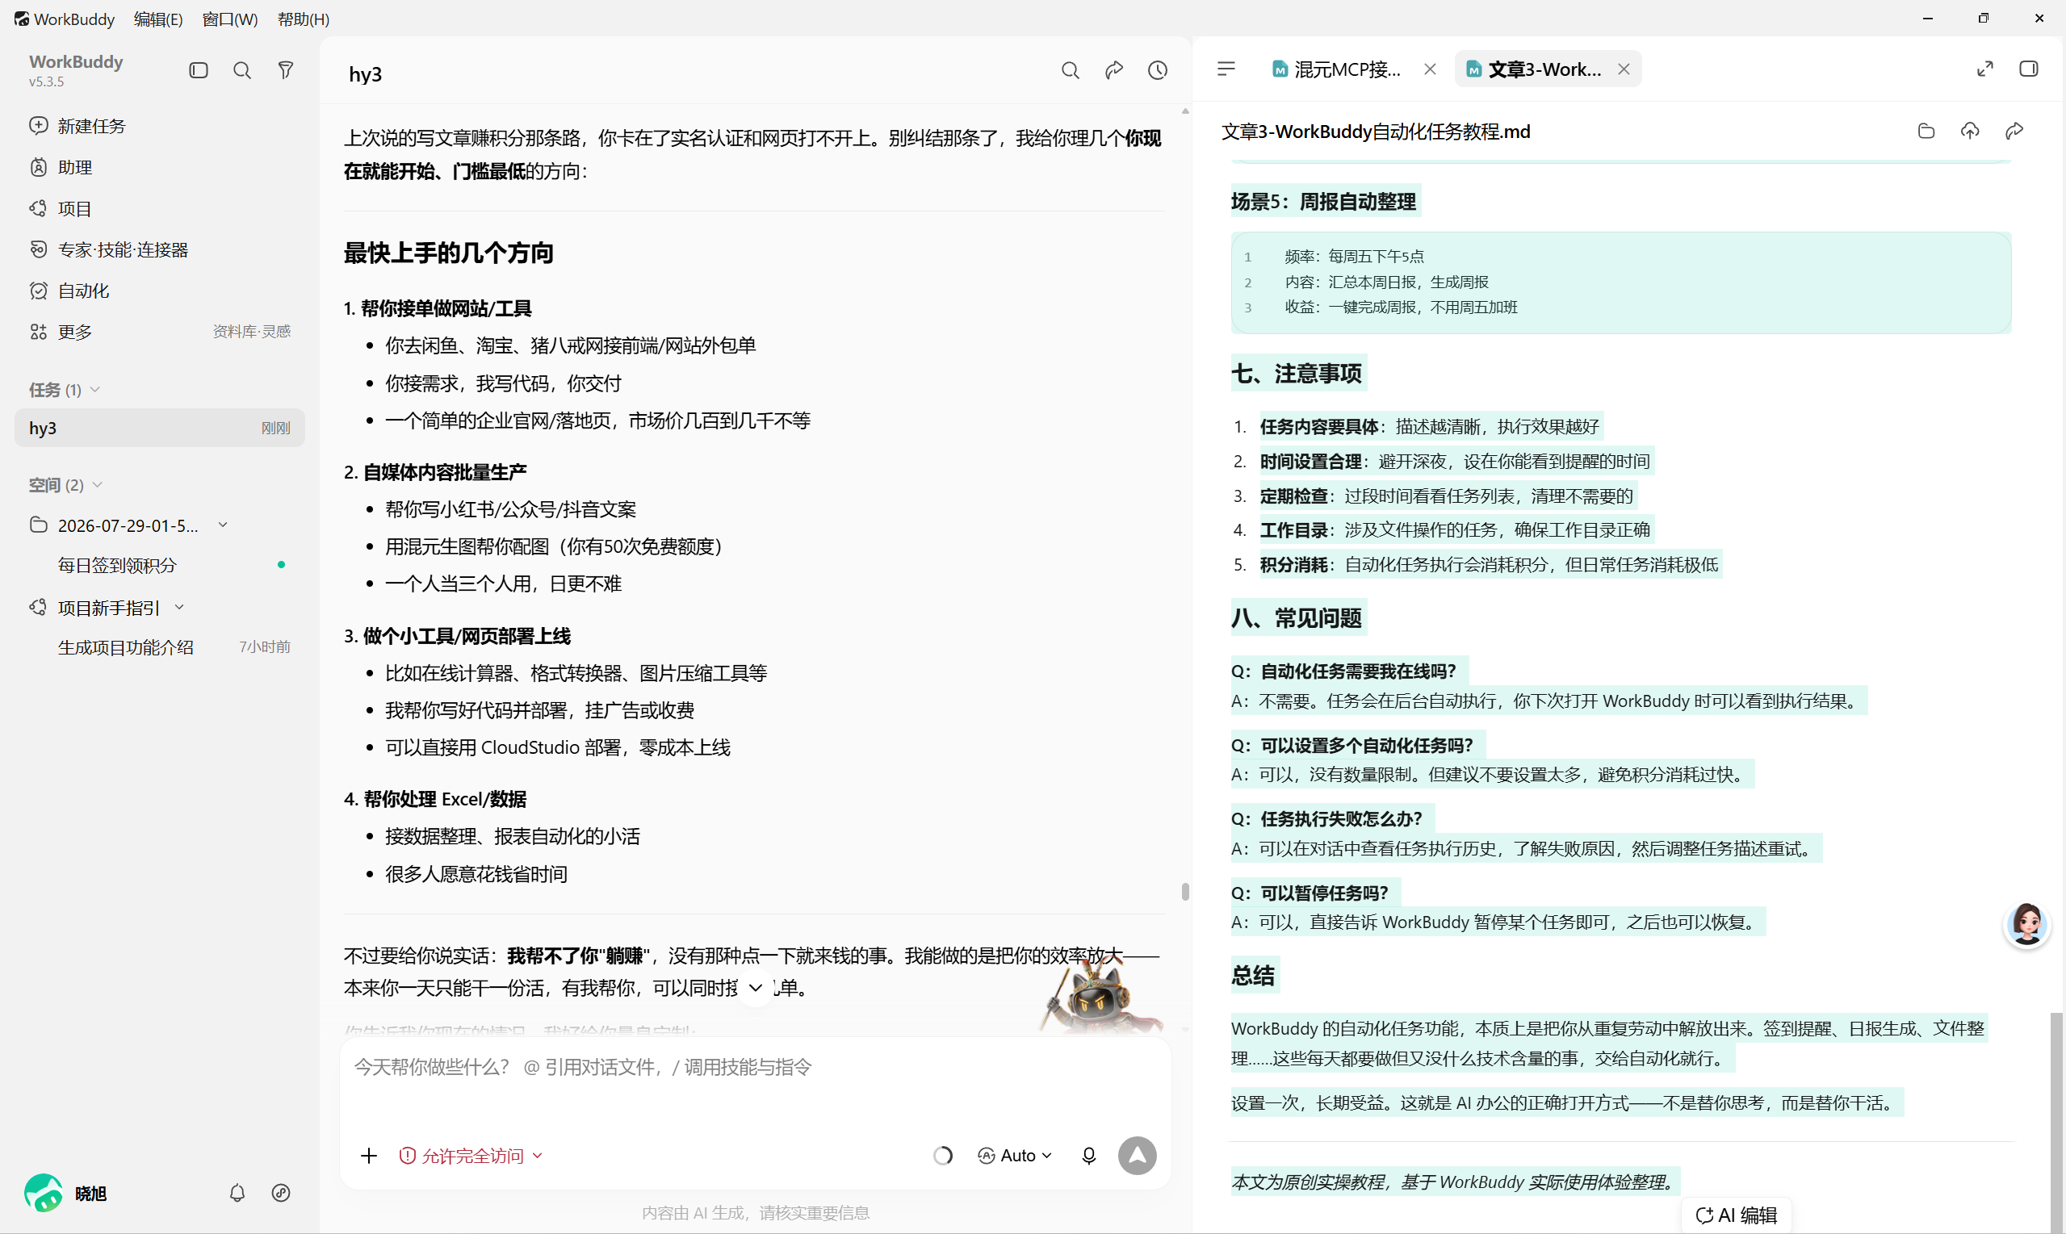2066x1234 pixels.
Task: Select the hy3 task in sidebar
Action: click(159, 428)
